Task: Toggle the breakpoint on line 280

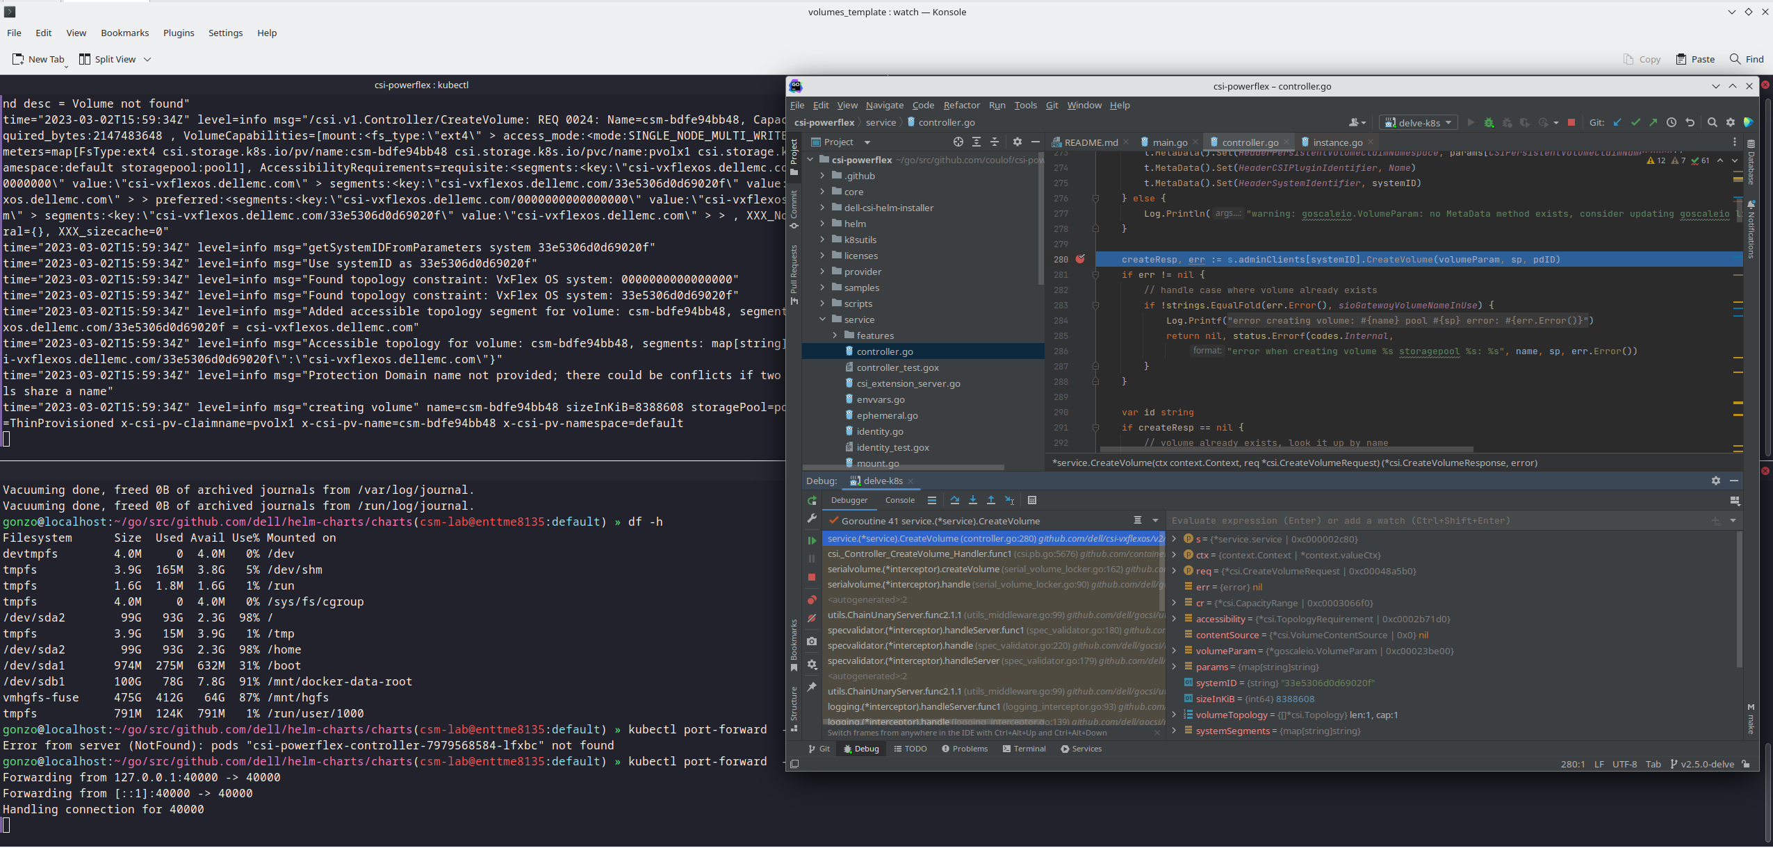Action: click(x=1080, y=259)
